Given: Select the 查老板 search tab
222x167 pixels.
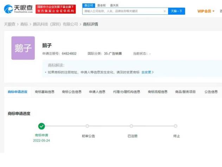Looking at the screenshot, I should pos(101,5).
